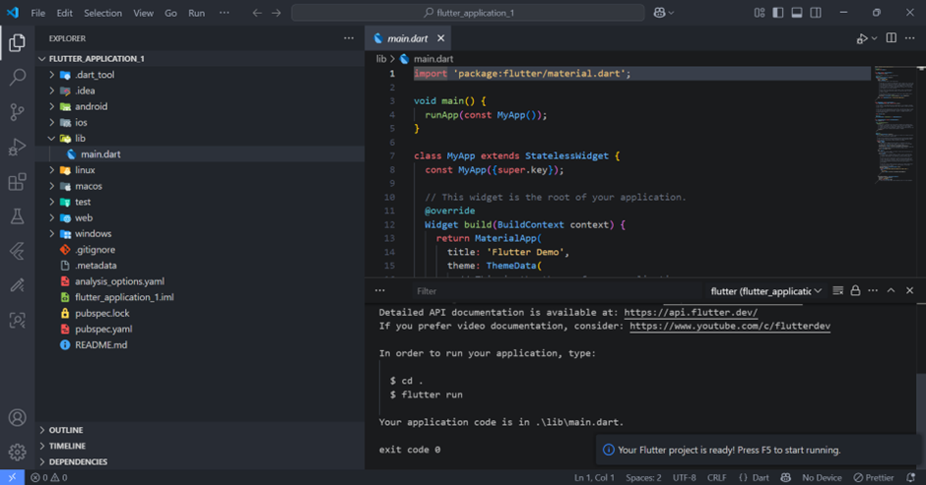Image resolution: width=926 pixels, height=485 pixels.
Task: Open the File menu
Action: [37, 13]
